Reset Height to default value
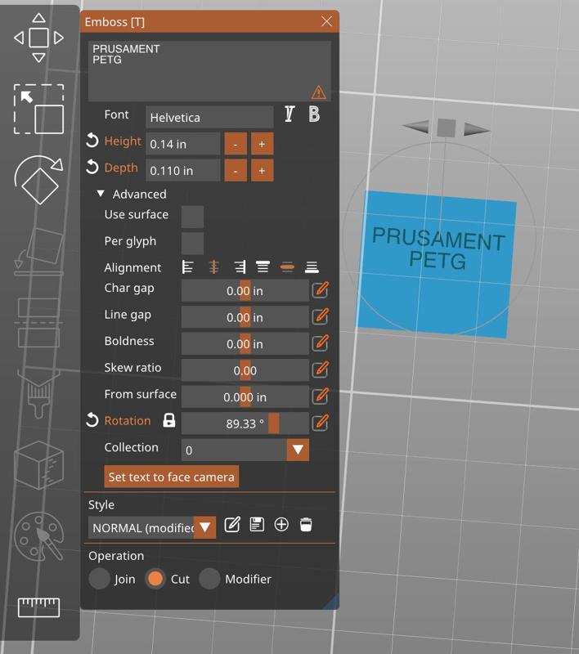This screenshot has height=654, width=579. point(92,141)
